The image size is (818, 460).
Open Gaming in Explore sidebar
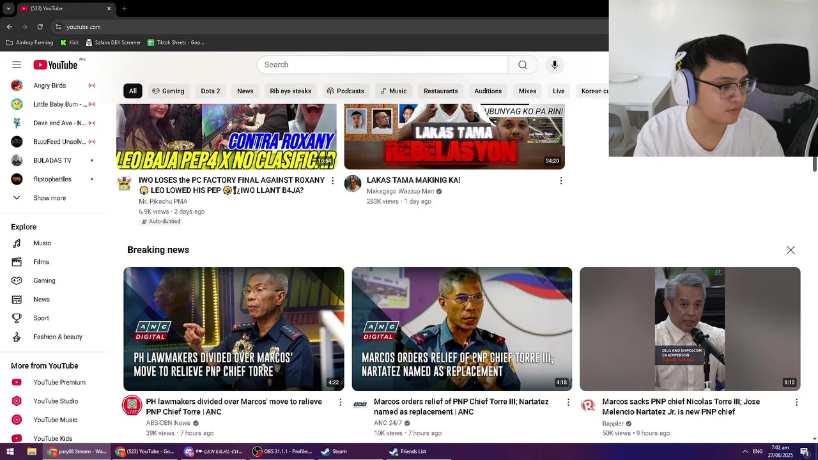pyautogui.click(x=53, y=280)
